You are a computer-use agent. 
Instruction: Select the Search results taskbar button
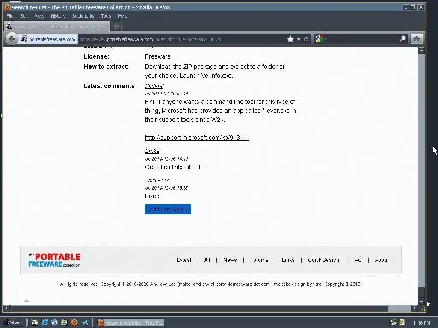pos(131,323)
